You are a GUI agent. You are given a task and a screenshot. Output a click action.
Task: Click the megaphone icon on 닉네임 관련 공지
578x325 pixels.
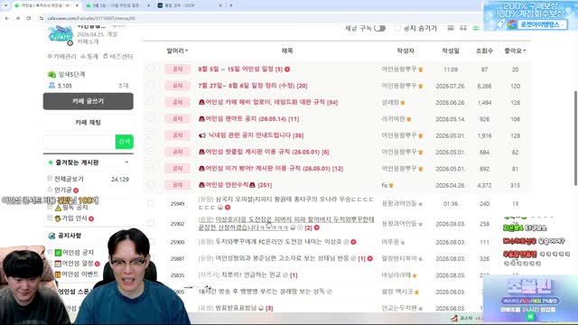click(202, 135)
